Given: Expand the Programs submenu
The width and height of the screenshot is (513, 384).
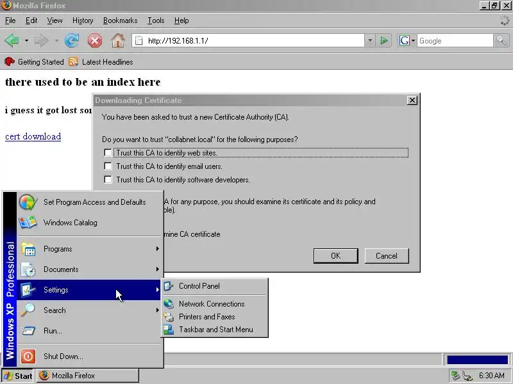Looking at the screenshot, I should pyautogui.click(x=90, y=249).
